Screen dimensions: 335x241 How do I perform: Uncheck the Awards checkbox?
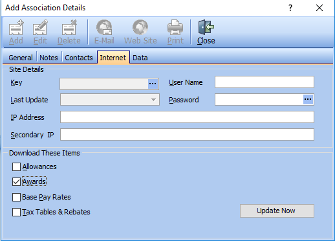16,182
